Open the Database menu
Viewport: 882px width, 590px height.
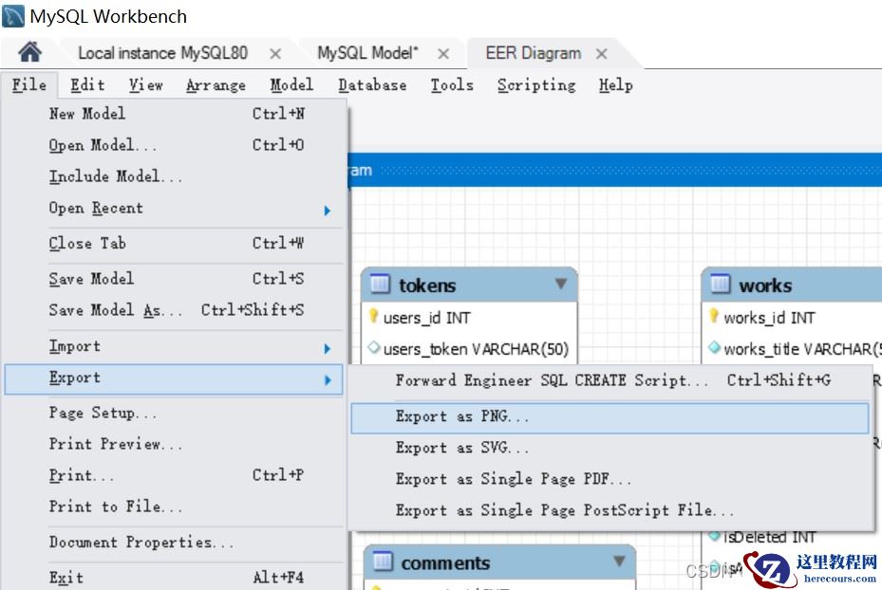372,84
